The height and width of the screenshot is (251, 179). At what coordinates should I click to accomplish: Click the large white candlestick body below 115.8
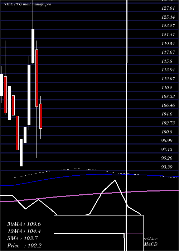pos(29,95)
